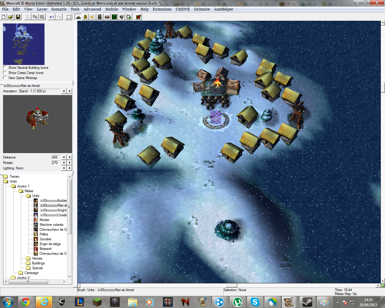The image size is (385, 308).
Task: Activate the Selection Brush tool
Action: point(69,17)
